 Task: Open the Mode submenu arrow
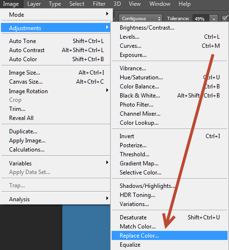[107, 14]
